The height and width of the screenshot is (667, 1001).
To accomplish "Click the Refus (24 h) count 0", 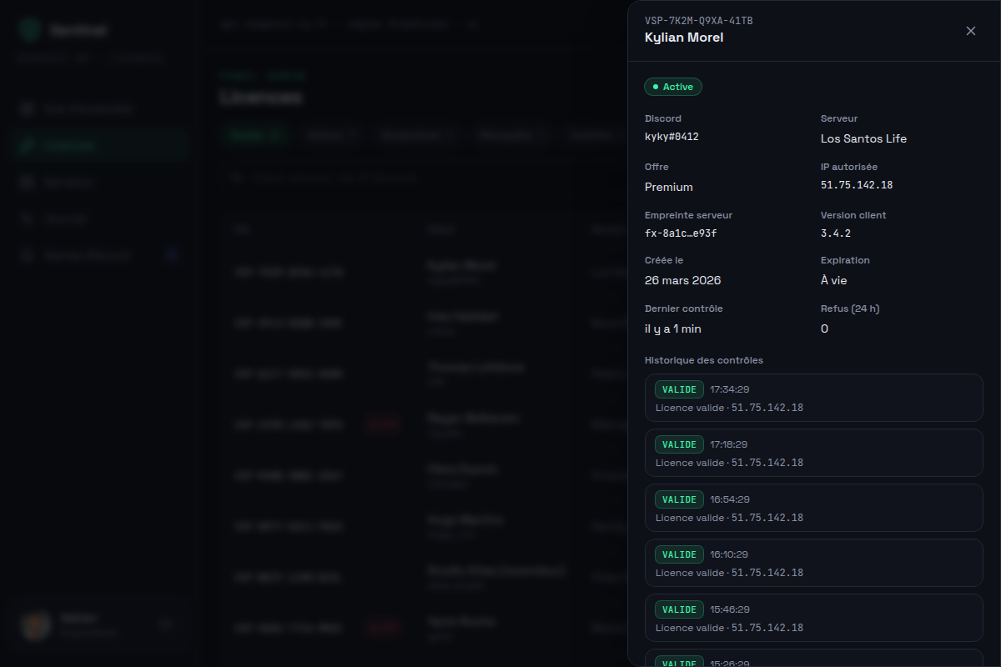I will point(824,328).
